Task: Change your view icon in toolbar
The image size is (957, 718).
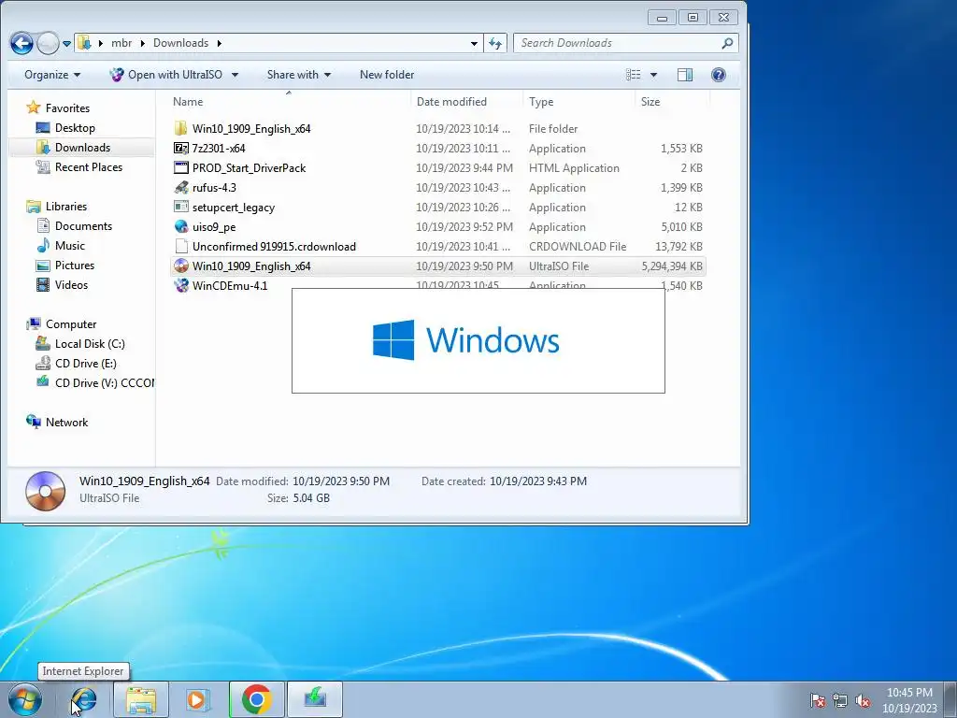Action: click(634, 75)
